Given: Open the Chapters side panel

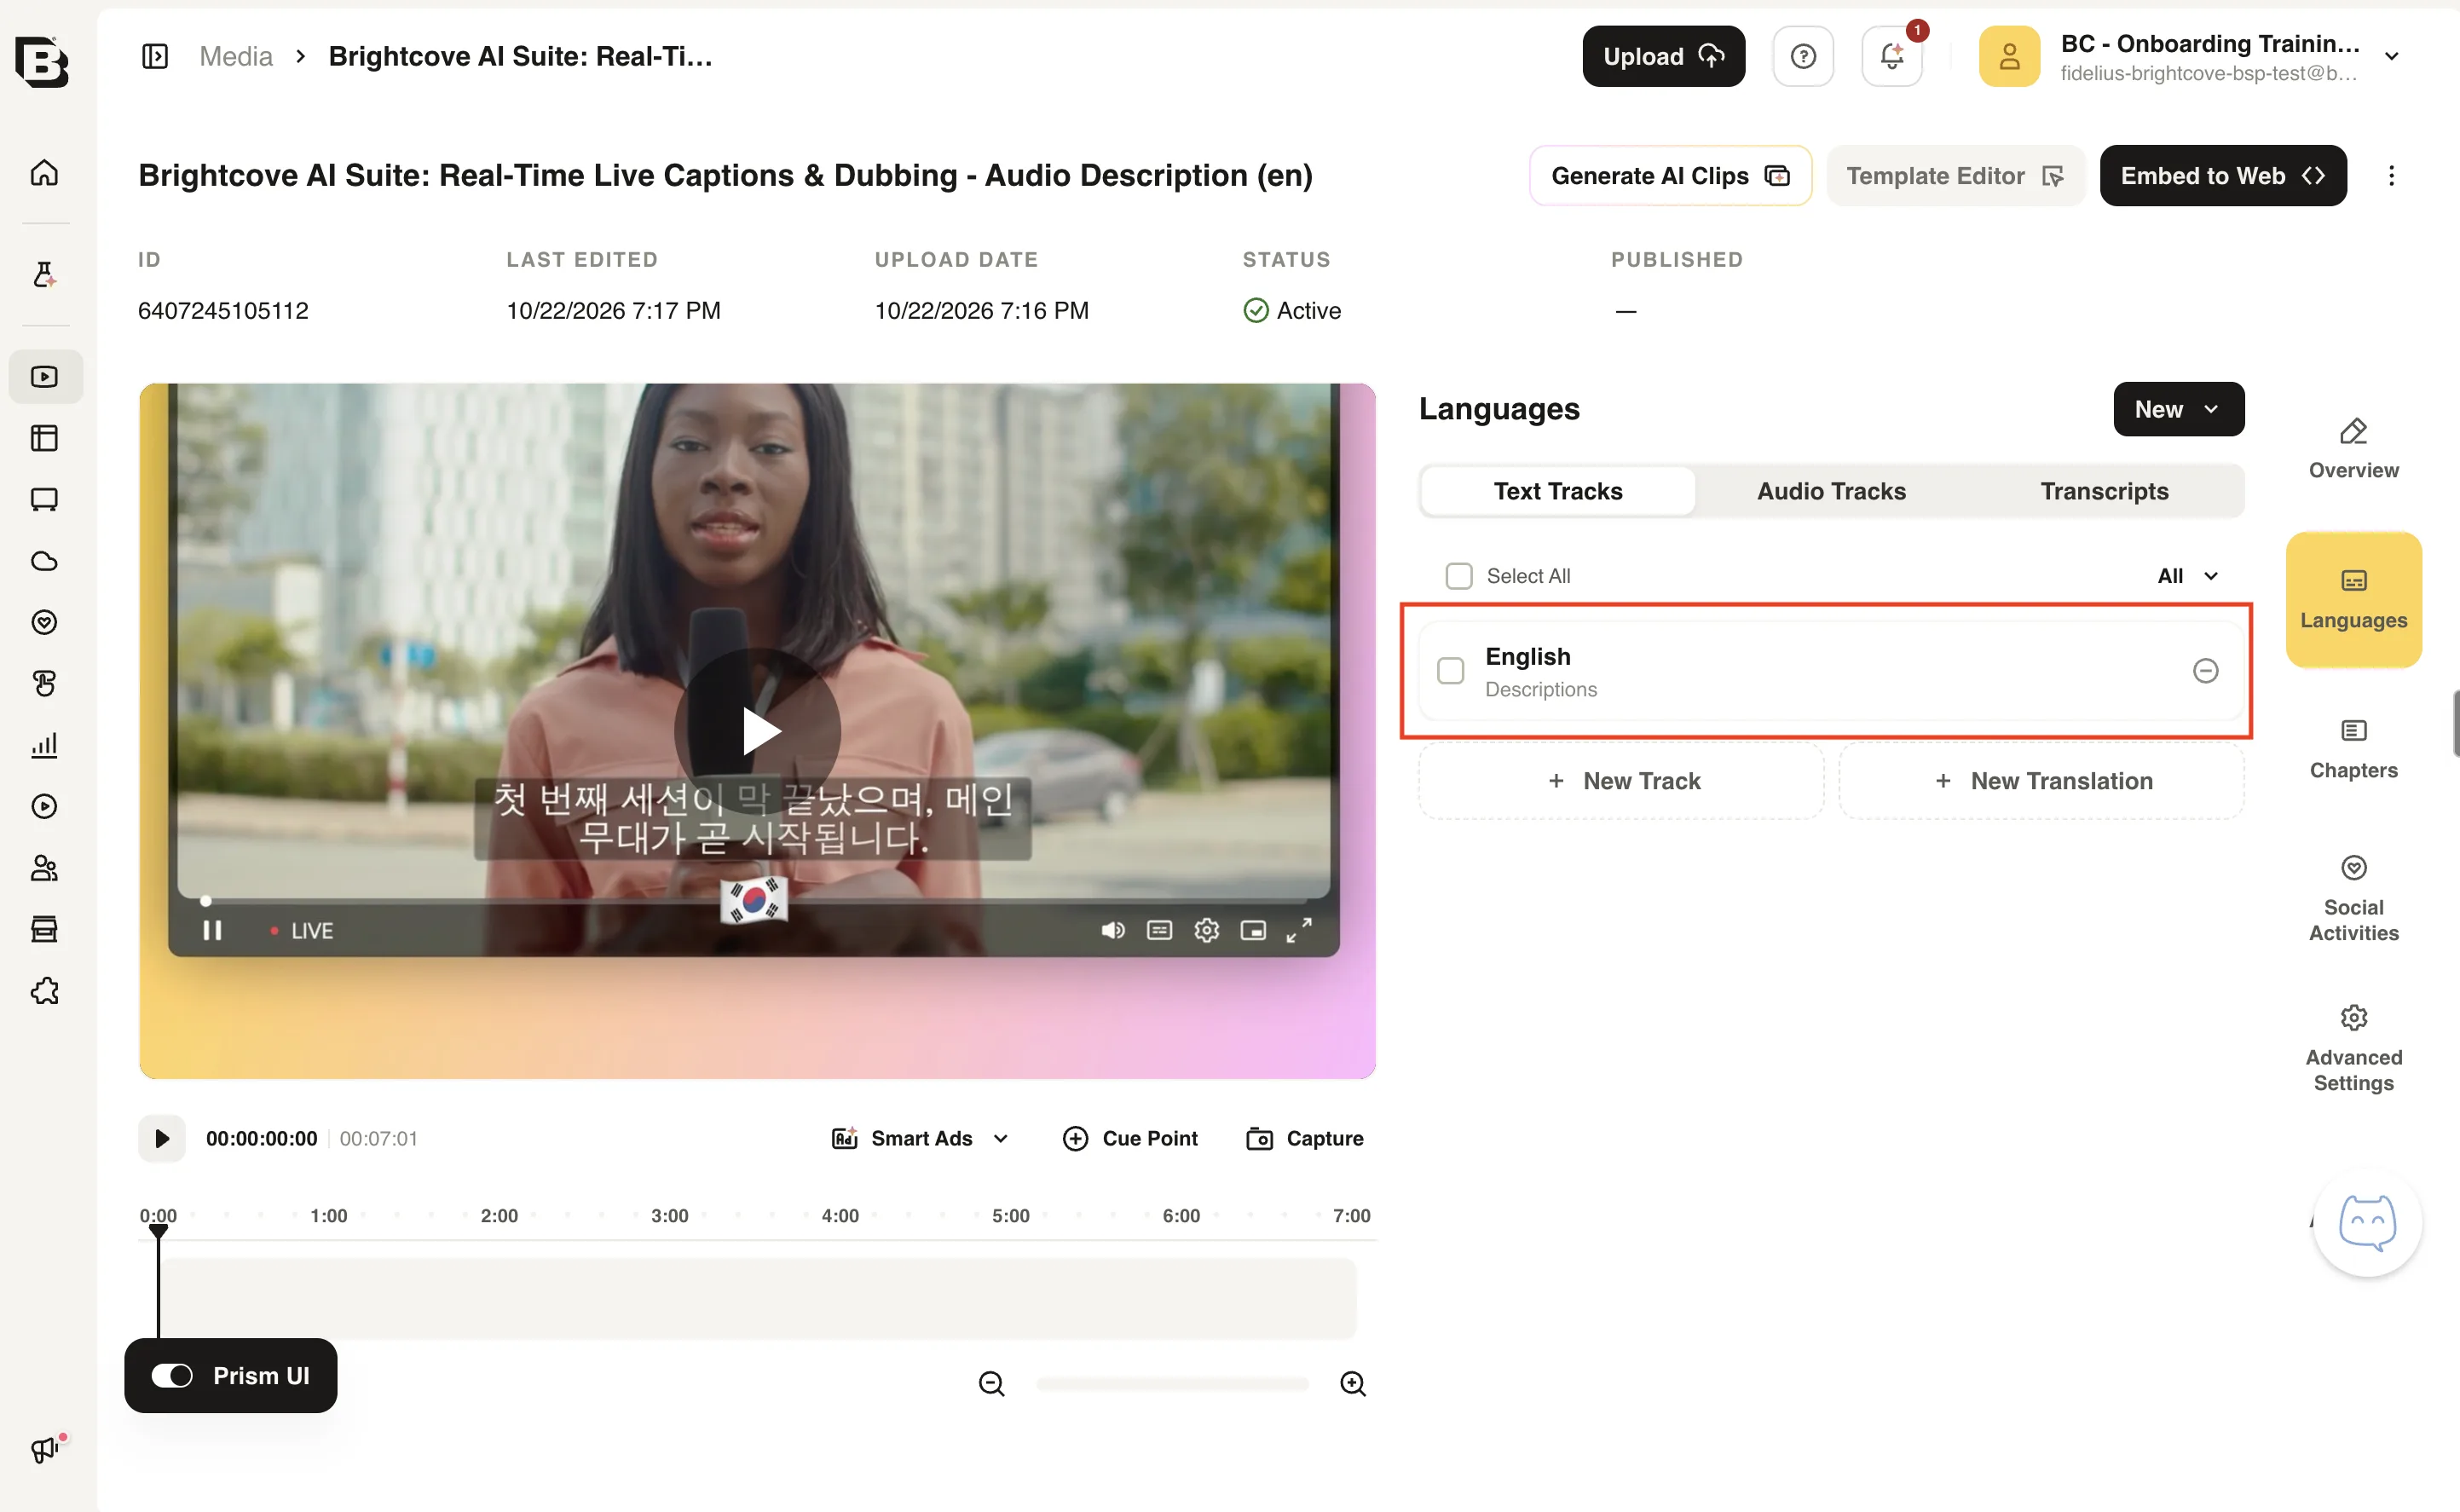Looking at the screenshot, I should (x=2353, y=749).
